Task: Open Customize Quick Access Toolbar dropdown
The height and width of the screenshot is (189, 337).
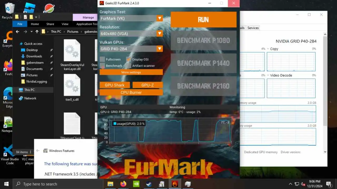Action: 36,17
